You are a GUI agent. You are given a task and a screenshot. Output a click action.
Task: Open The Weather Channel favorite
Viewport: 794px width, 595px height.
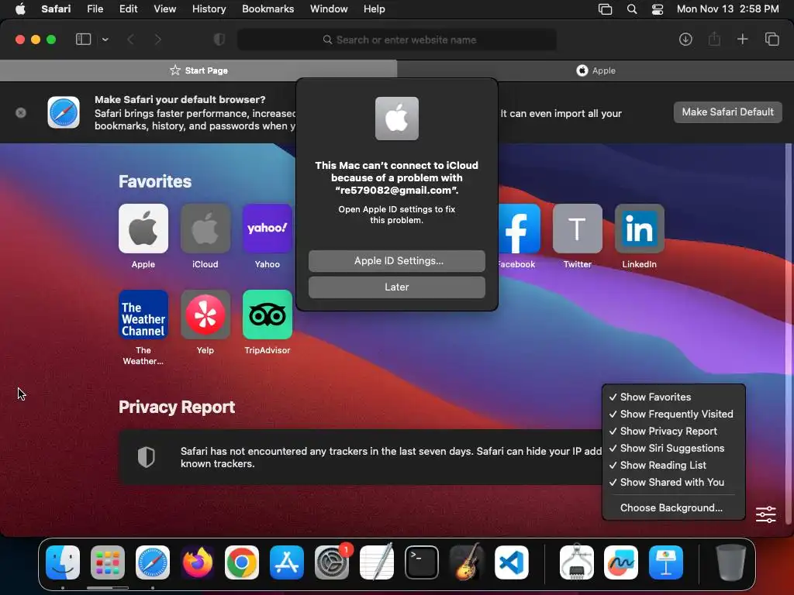pyautogui.click(x=143, y=315)
